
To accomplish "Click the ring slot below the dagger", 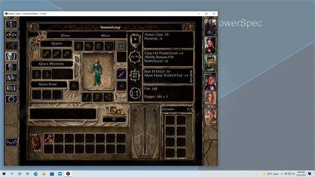I will tap(122, 86).
